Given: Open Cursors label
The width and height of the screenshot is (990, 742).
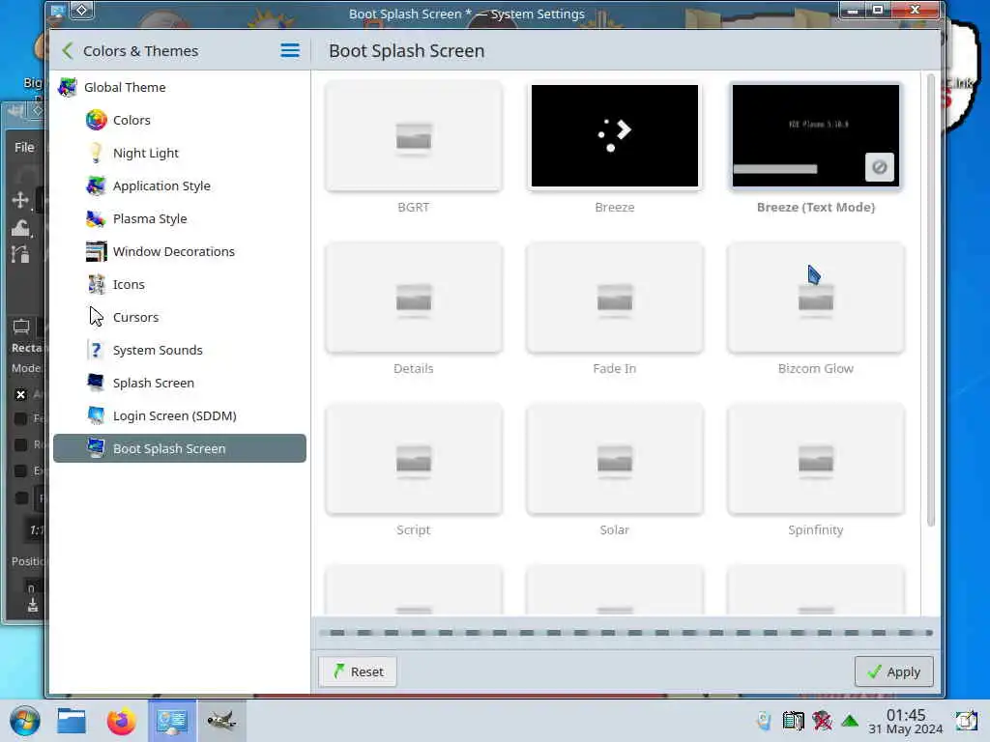Looking at the screenshot, I should [135, 317].
